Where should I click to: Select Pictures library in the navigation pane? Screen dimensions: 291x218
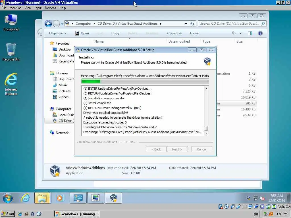tap(62, 91)
